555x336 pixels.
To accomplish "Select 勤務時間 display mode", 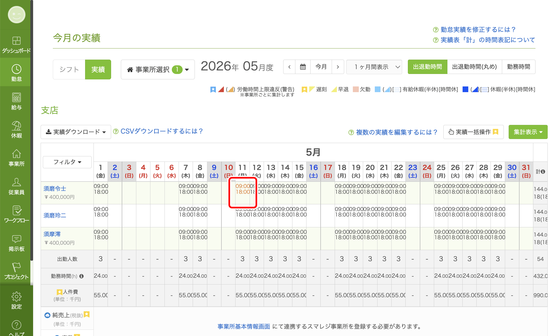I will coord(518,67).
